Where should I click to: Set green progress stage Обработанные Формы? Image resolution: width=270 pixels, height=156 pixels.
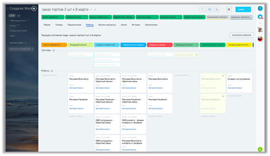124,17
